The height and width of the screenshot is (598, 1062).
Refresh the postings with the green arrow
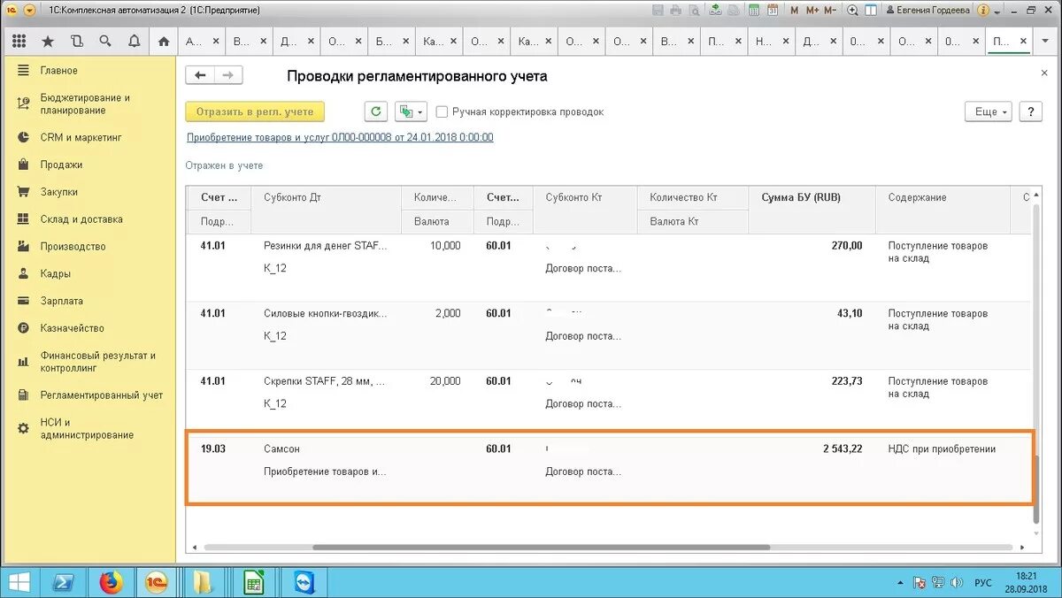[376, 111]
